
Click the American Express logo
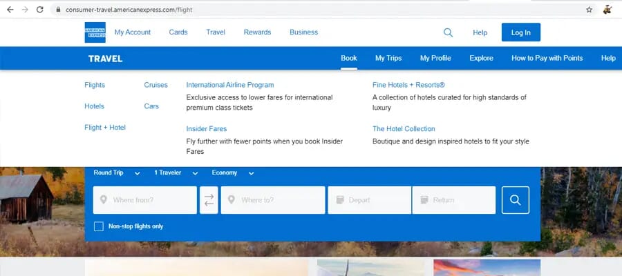95,32
